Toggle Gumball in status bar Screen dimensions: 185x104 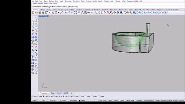point(139,101)
